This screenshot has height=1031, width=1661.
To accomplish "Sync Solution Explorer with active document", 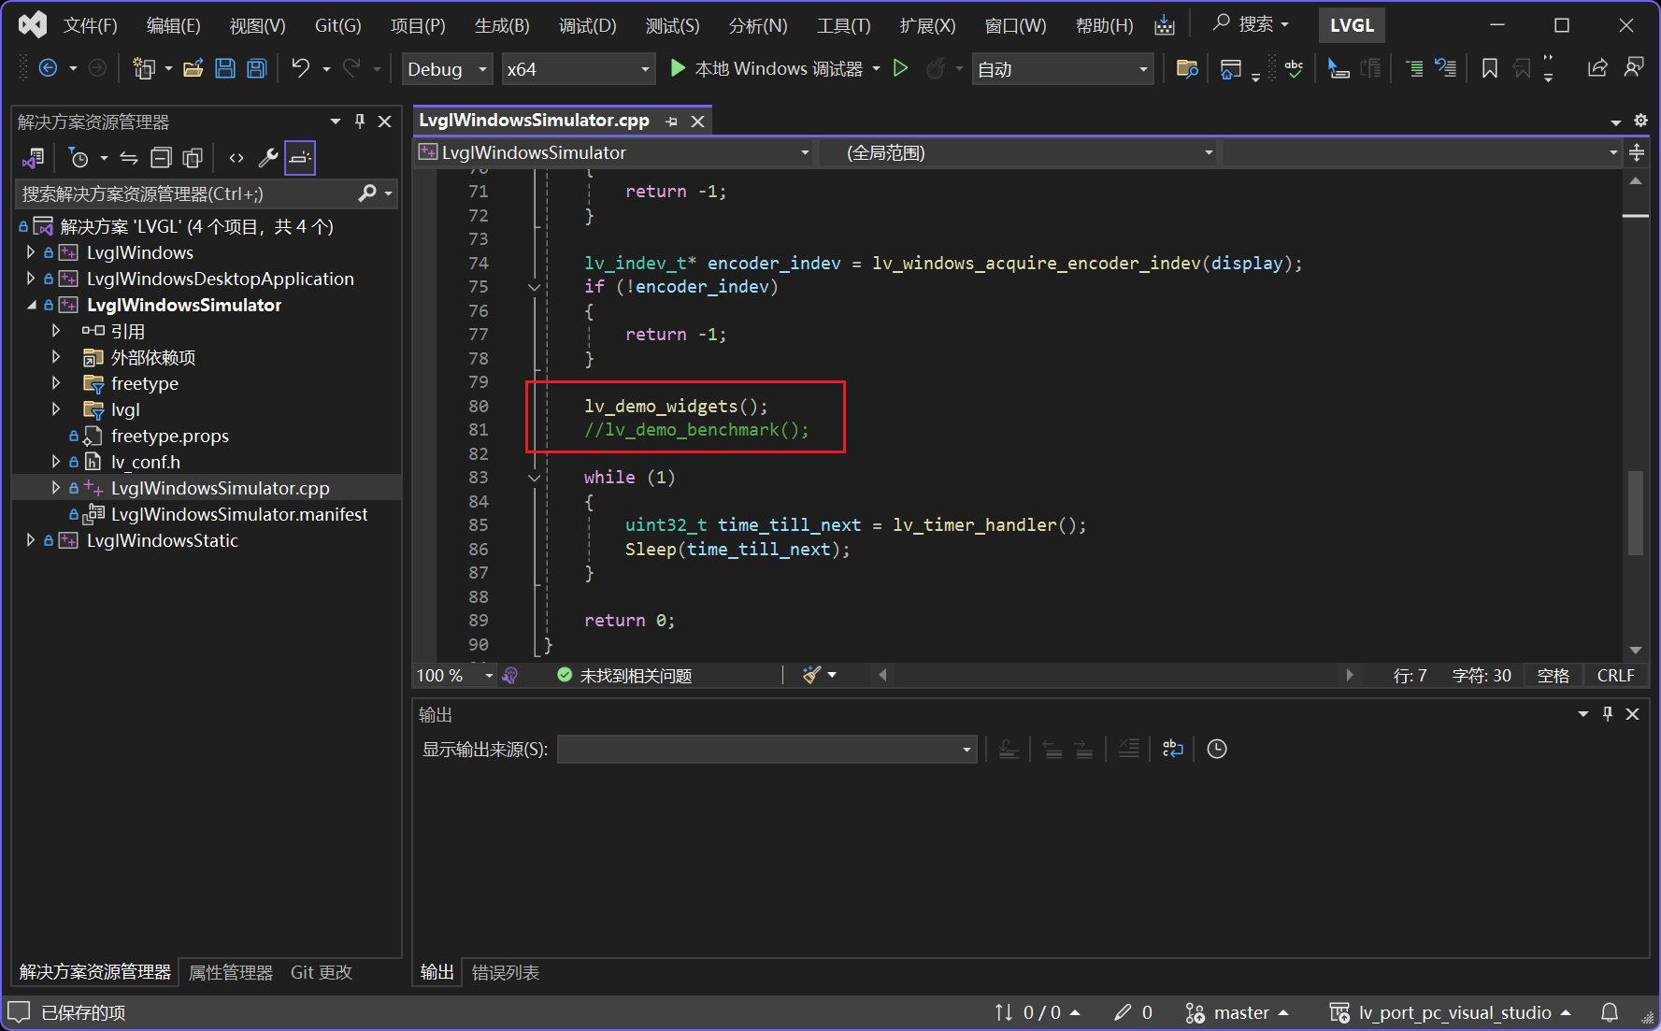I will 128,157.
